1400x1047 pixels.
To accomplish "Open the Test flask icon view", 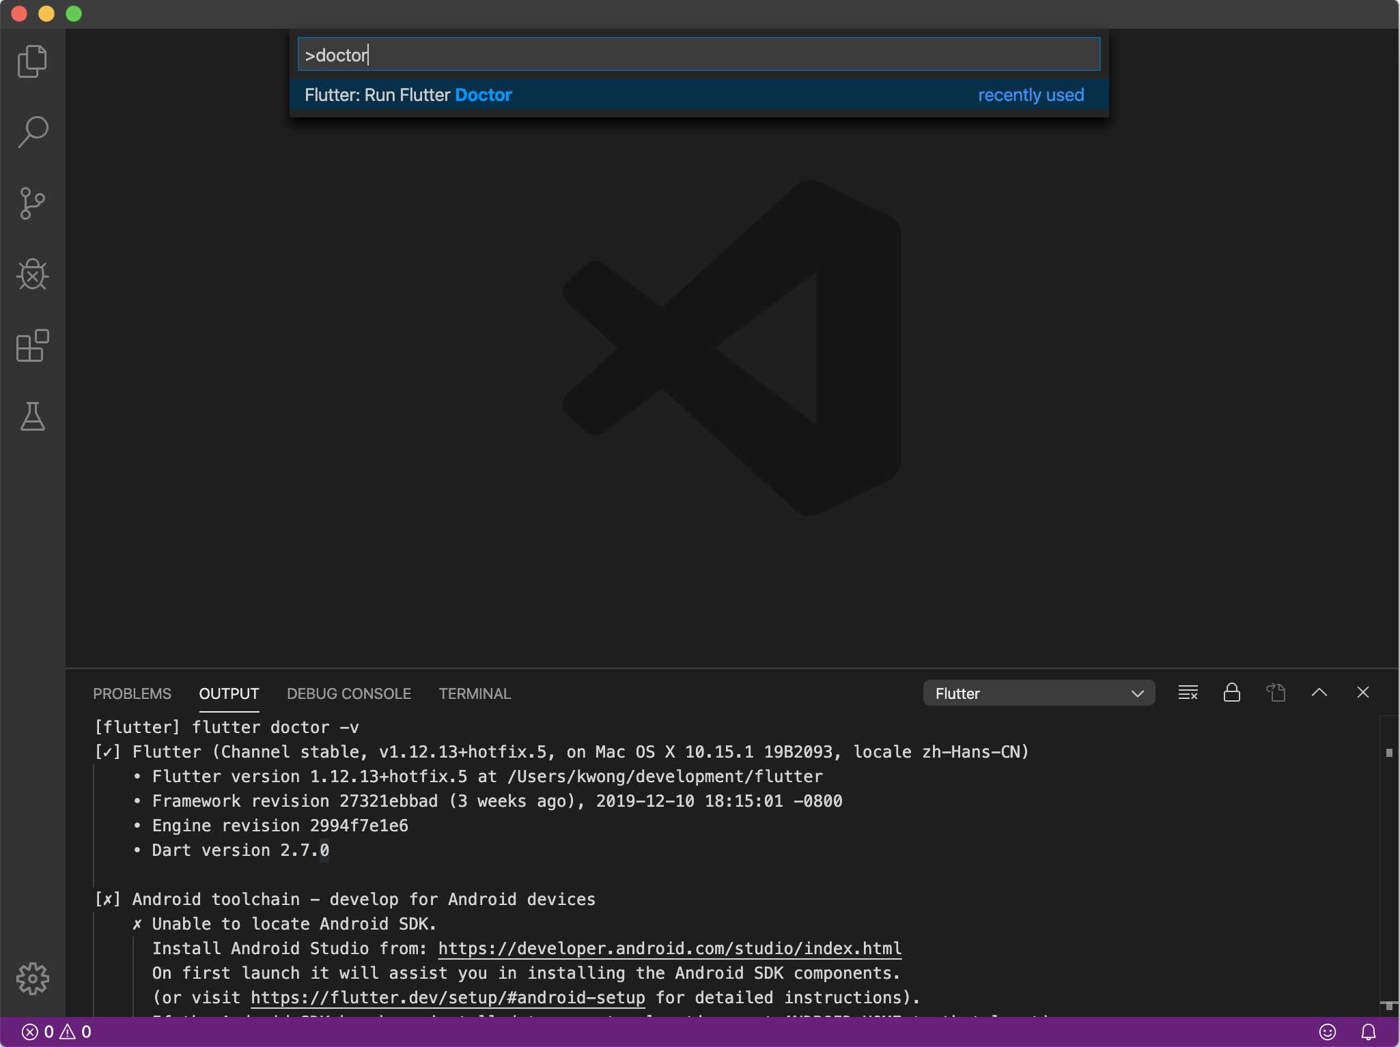I will point(32,416).
